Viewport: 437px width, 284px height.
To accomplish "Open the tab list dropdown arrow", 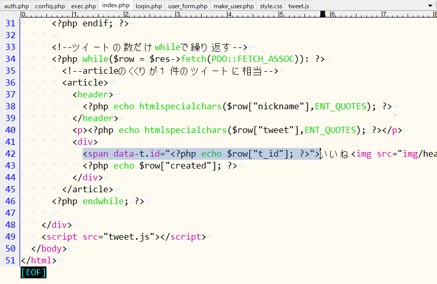I will pos(430,6).
